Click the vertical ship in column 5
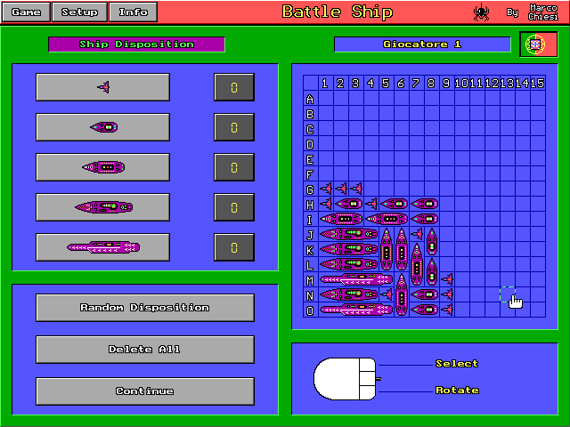The image size is (570, 427). tap(387, 249)
